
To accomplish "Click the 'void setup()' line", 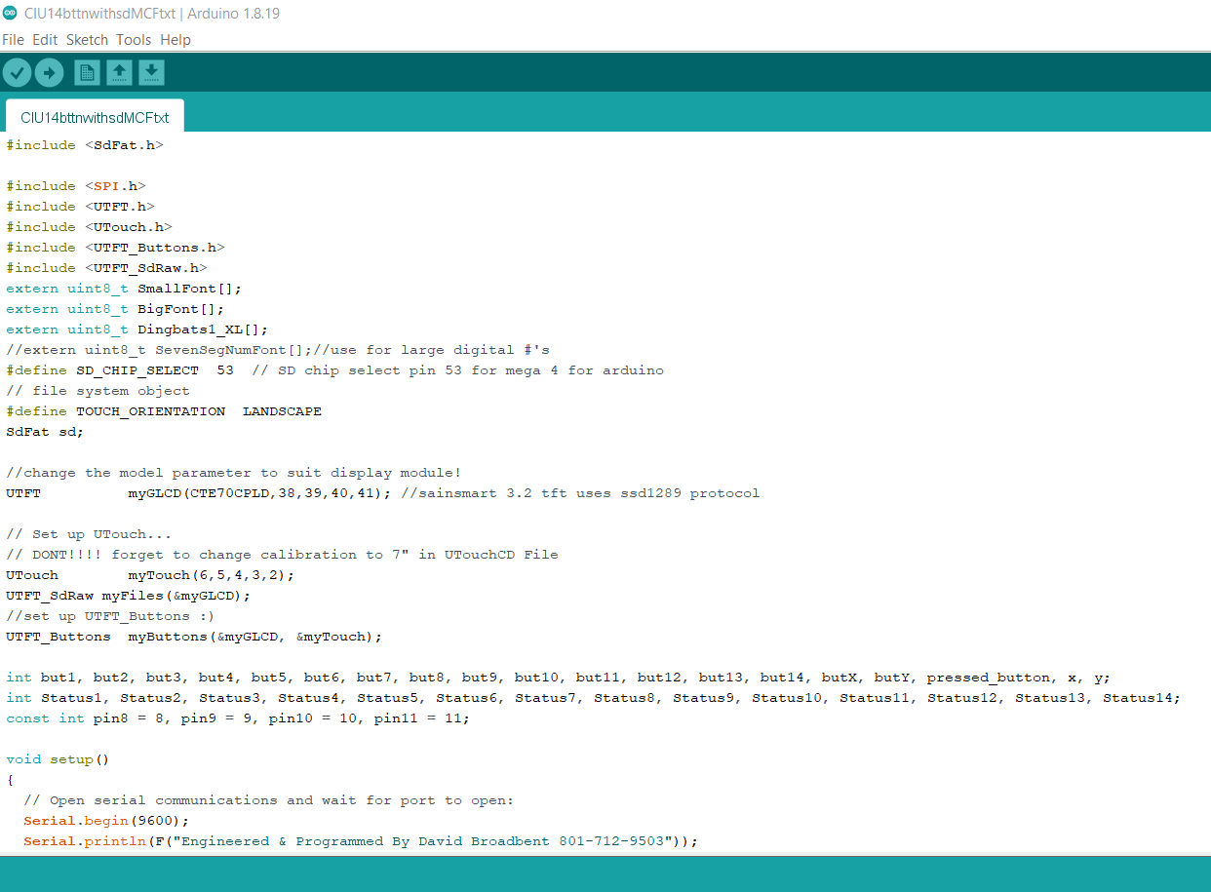I will pos(59,759).
